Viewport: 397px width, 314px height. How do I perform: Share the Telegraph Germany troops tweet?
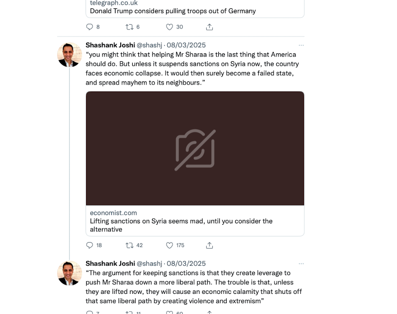pos(209,27)
